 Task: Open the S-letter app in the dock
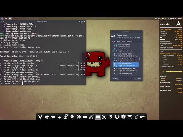110,117
